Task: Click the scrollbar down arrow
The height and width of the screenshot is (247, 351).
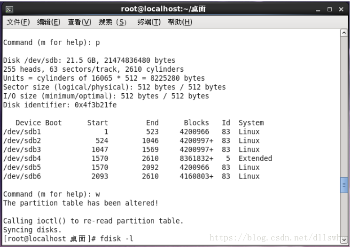Action: click(x=344, y=240)
